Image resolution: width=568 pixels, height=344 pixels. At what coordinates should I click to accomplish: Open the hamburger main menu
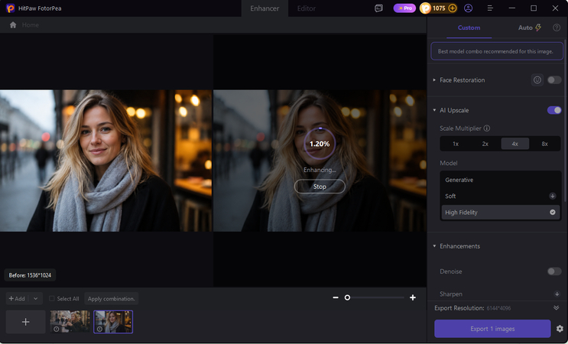click(490, 8)
